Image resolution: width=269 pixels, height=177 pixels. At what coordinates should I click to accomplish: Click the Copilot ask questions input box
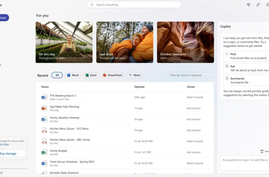[x=245, y=163]
